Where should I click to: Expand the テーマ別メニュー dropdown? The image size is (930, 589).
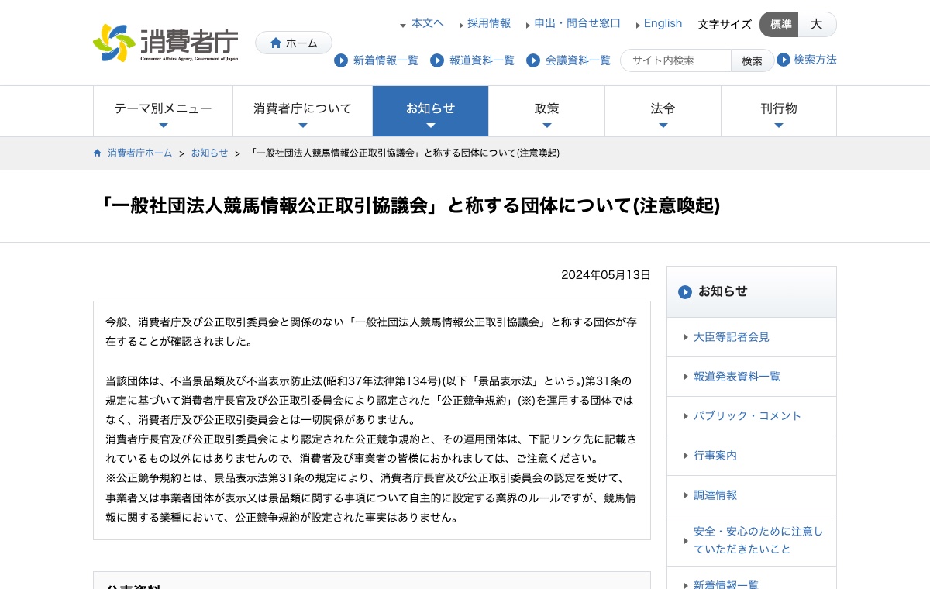pos(163,112)
